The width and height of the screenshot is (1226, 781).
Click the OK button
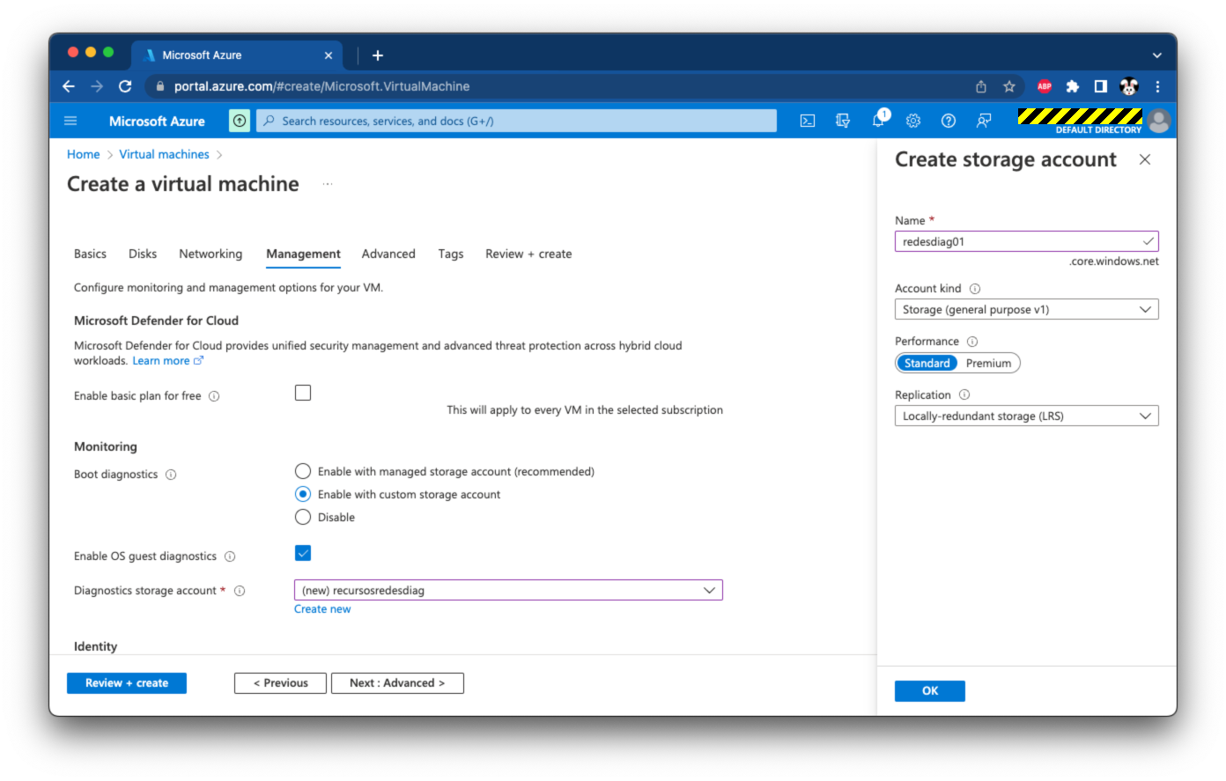[x=929, y=691]
